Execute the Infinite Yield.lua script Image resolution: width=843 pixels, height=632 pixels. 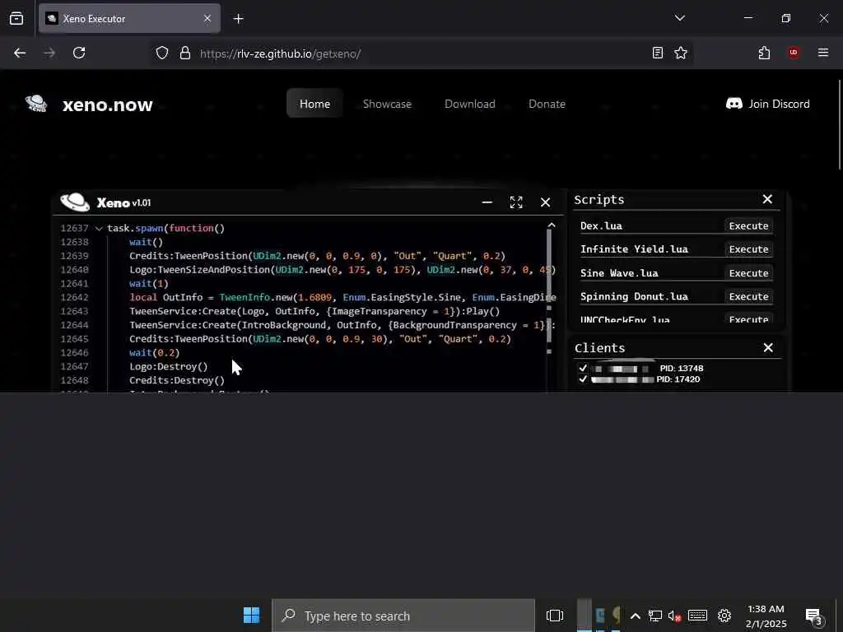(748, 249)
